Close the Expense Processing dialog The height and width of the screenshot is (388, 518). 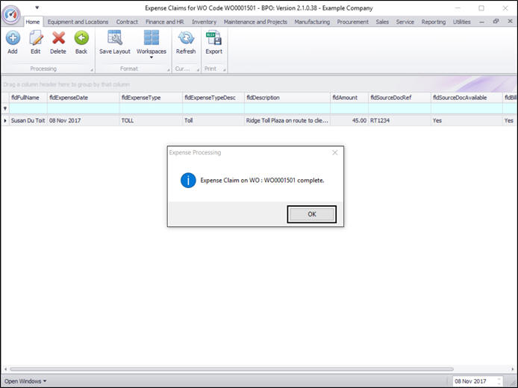[334, 152]
